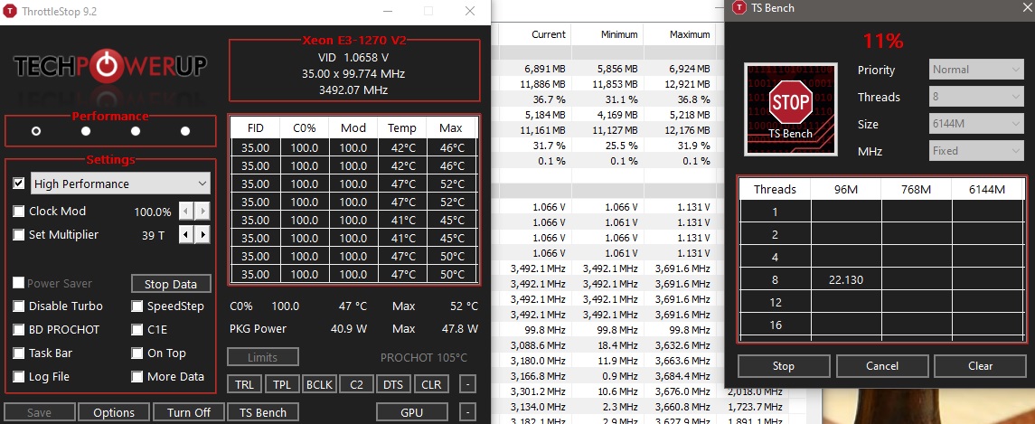Select the fourth Performance profile radio button

(184, 131)
